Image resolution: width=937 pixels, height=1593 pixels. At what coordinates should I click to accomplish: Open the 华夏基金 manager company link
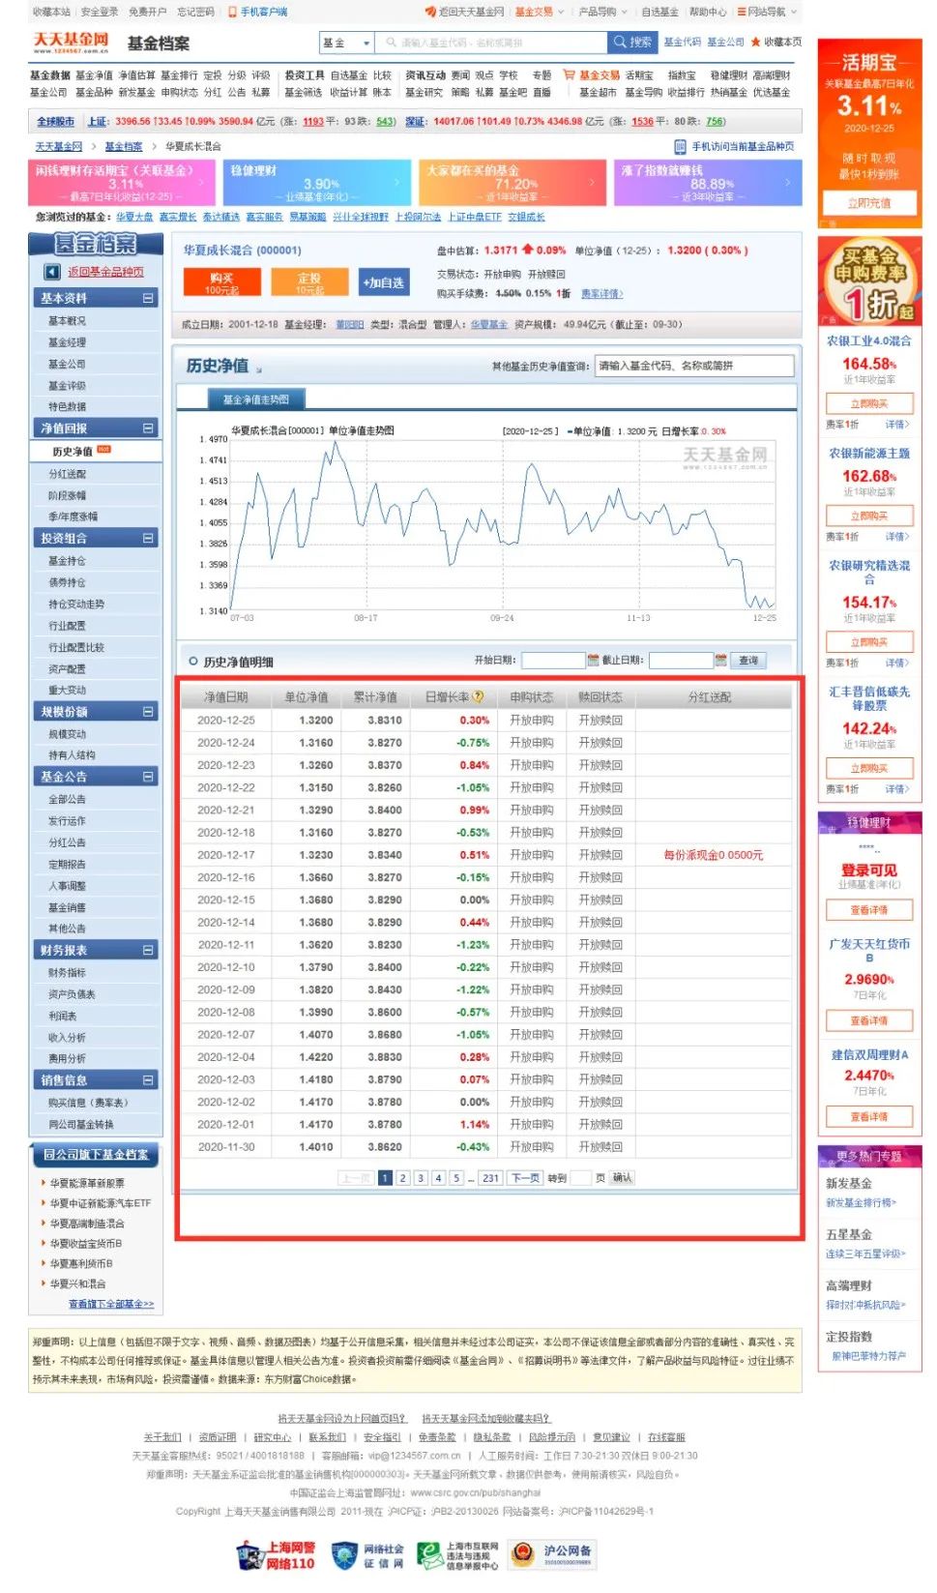click(489, 325)
